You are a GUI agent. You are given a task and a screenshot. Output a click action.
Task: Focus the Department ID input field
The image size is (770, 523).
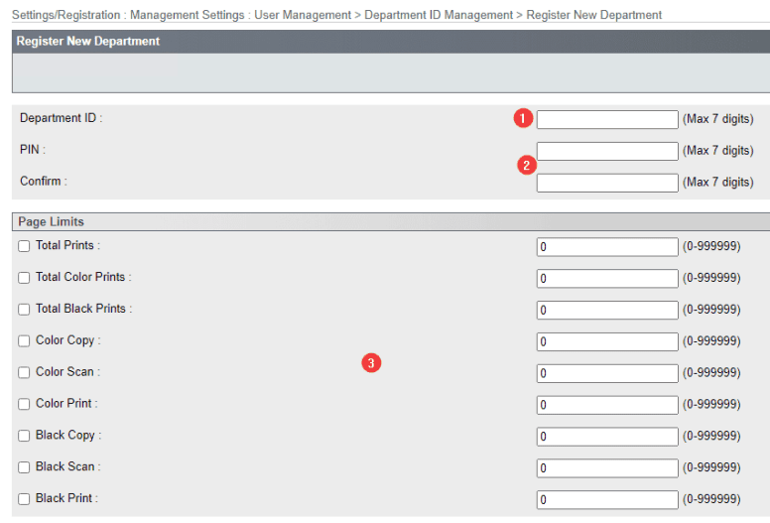[607, 119]
